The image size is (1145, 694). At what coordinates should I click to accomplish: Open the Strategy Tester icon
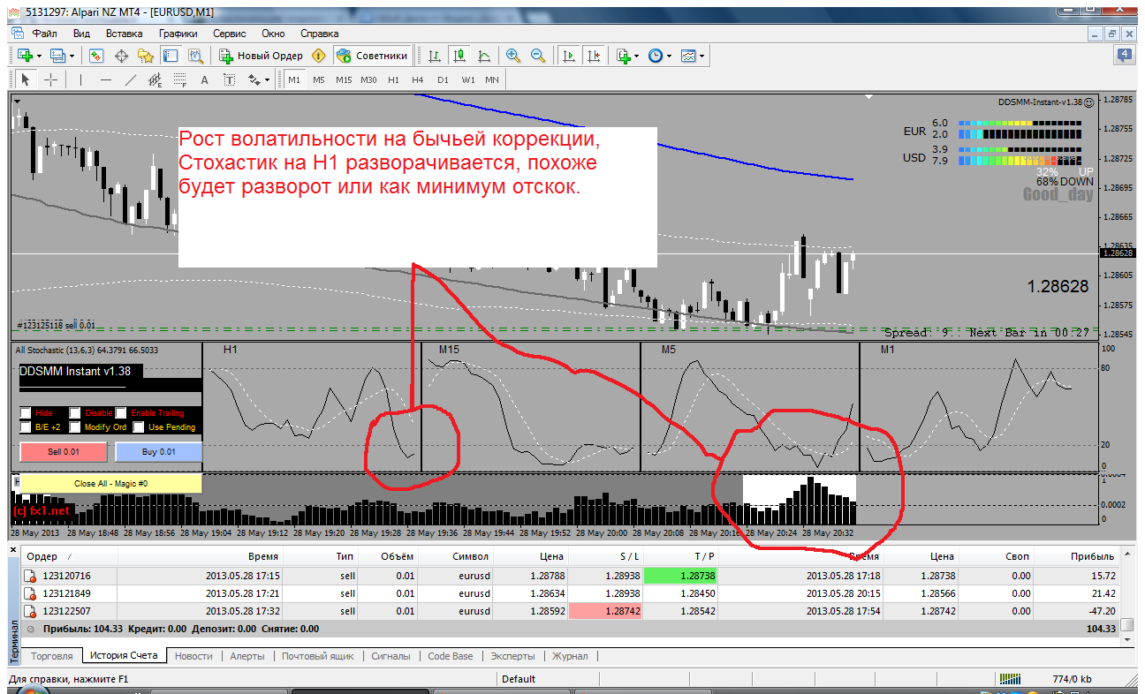(195, 56)
